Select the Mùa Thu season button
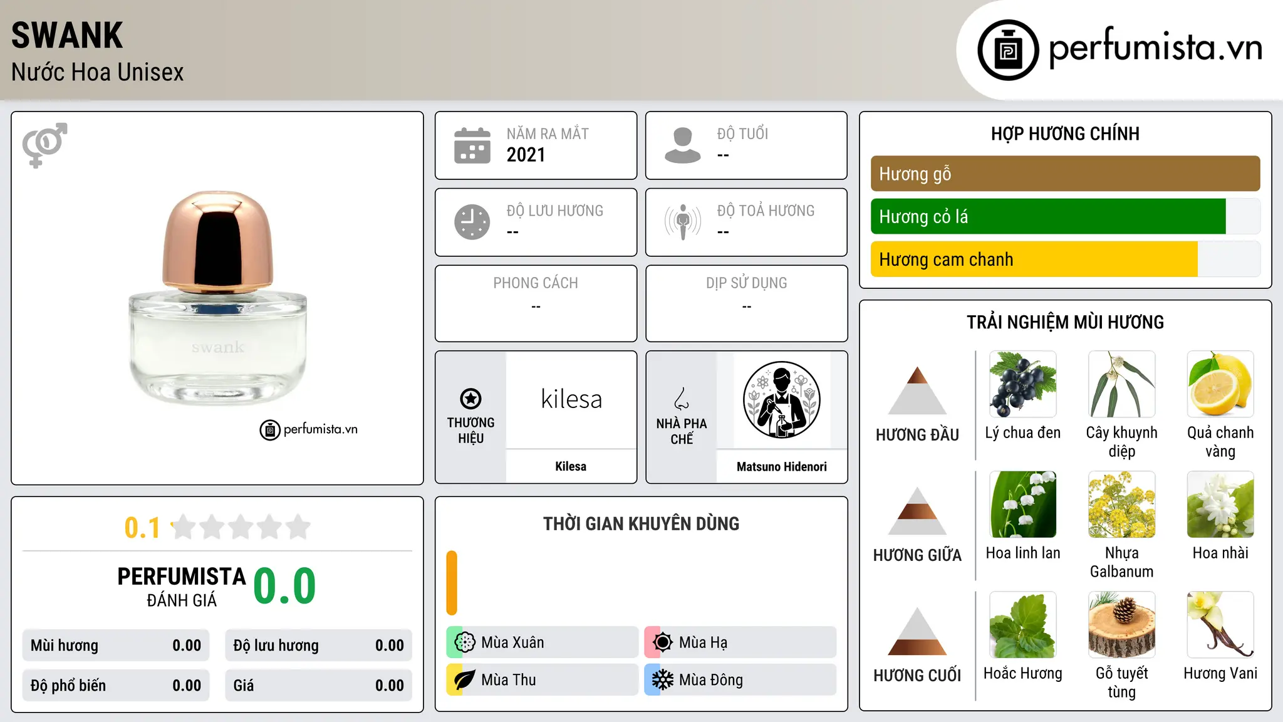 coord(543,680)
